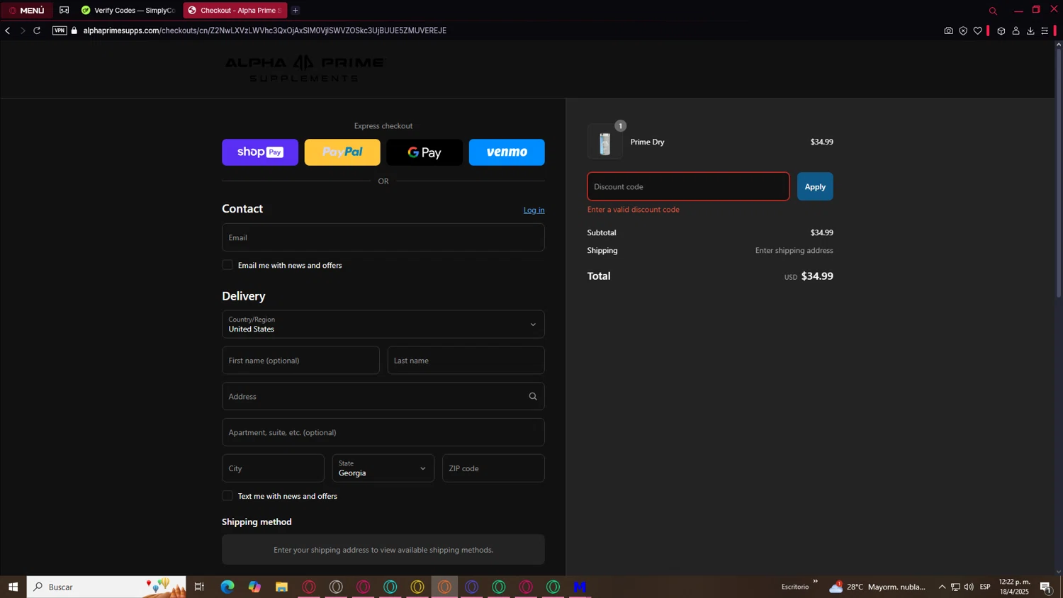Pay with Shop Pay express button

coord(260,152)
